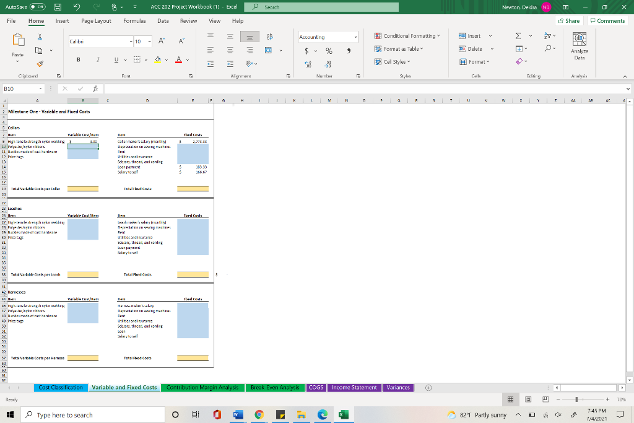Click the Insert Function fx icon
The height and width of the screenshot is (423, 634).
(x=95, y=89)
